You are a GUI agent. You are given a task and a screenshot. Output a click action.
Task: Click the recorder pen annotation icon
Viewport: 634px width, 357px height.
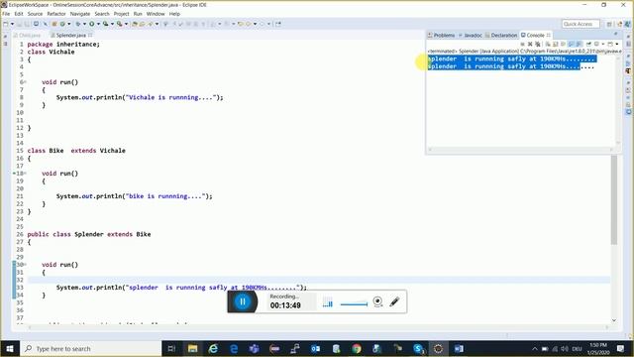[394, 301]
